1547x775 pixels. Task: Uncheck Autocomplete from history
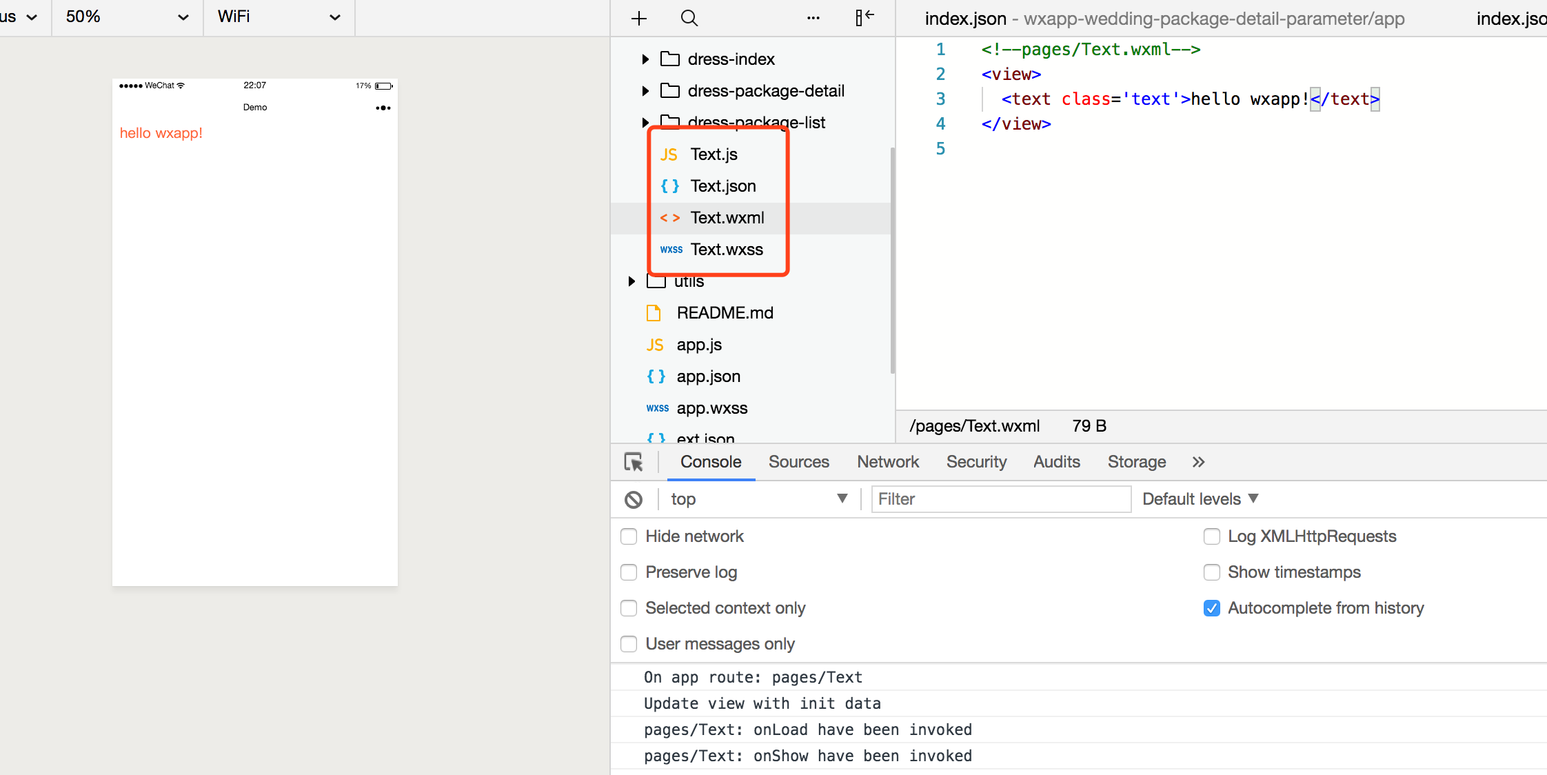click(x=1211, y=608)
